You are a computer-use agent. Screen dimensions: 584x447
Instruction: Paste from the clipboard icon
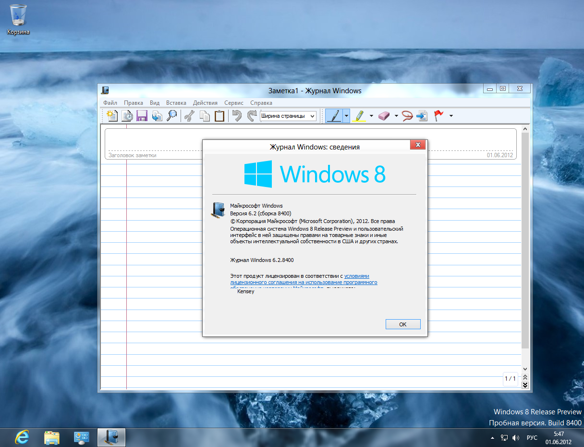click(x=219, y=115)
